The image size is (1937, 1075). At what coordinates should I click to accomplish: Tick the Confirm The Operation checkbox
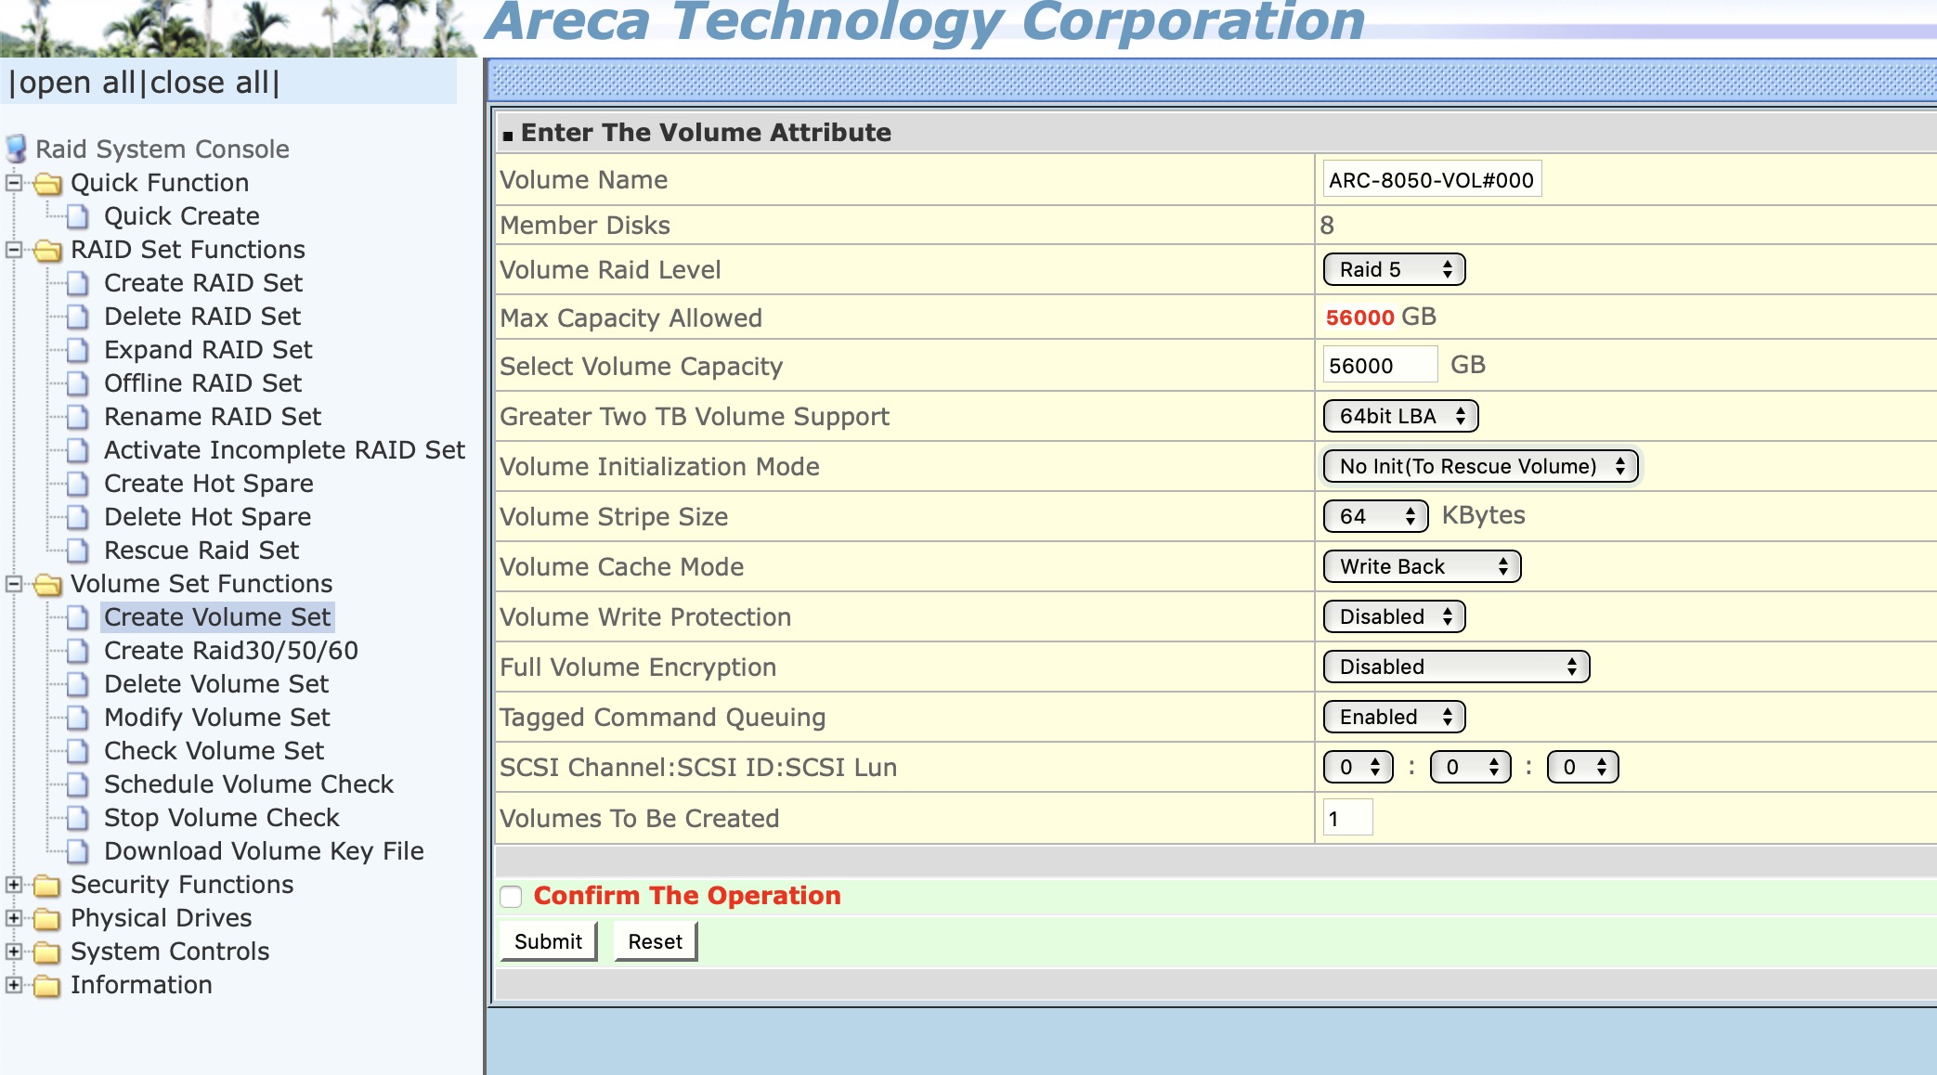coord(511,897)
